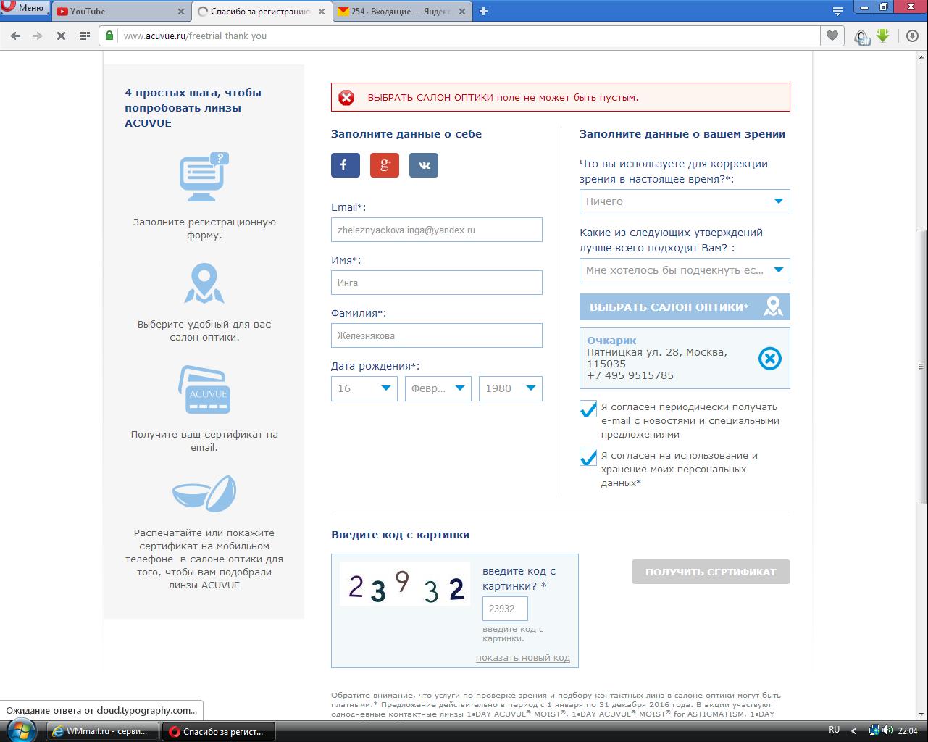Screen dimensions: 928x742
Task: Click the captcha code input field
Action: pyautogui.click(x=505, y=609)
